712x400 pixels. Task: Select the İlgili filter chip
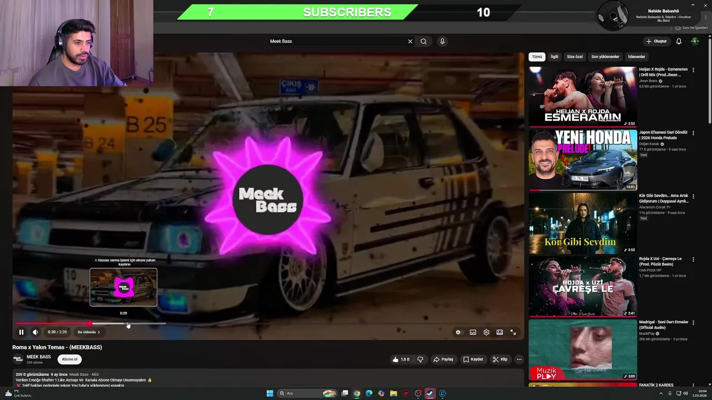tap(555, 57)
